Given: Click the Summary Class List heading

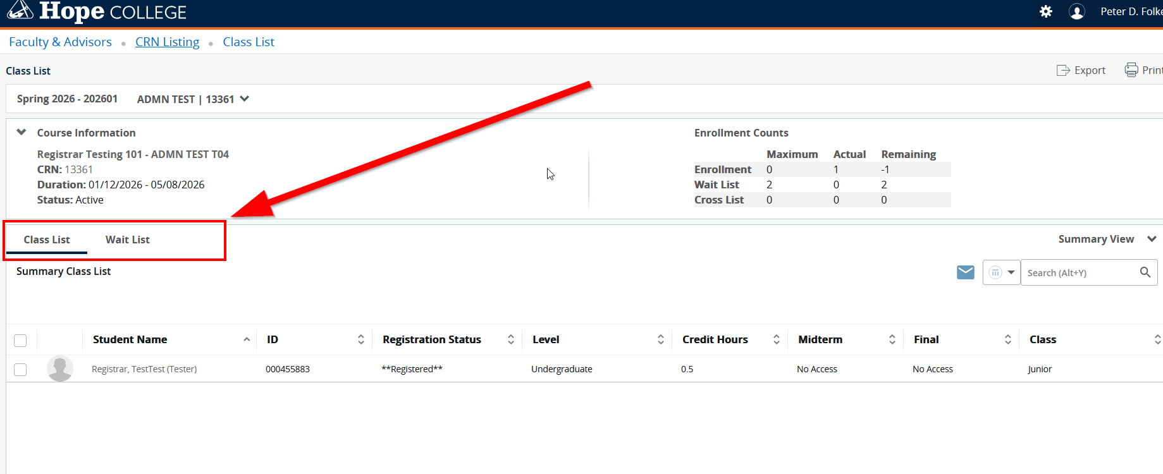Looking at the screenshot, I should coord(63,271).
